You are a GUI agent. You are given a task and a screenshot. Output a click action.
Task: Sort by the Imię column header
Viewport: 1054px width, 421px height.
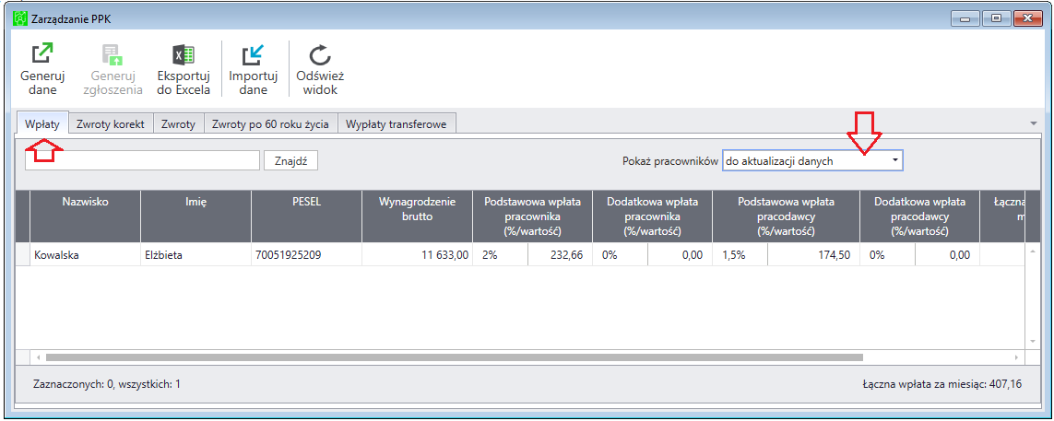[195, 216]
